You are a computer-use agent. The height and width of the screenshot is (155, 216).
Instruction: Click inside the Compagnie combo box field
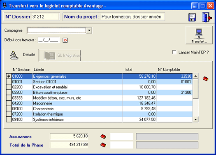57,30
